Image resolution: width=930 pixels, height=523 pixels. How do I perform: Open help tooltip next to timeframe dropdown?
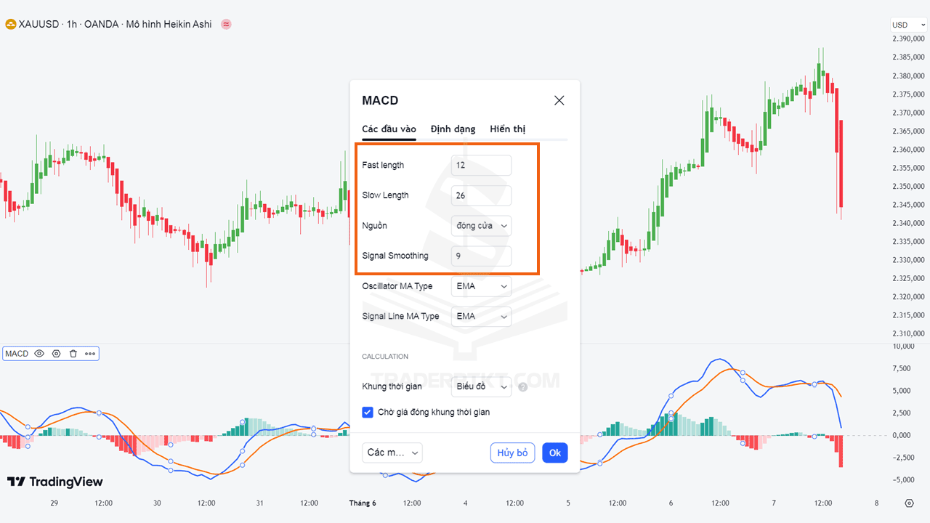coord(522,386)
